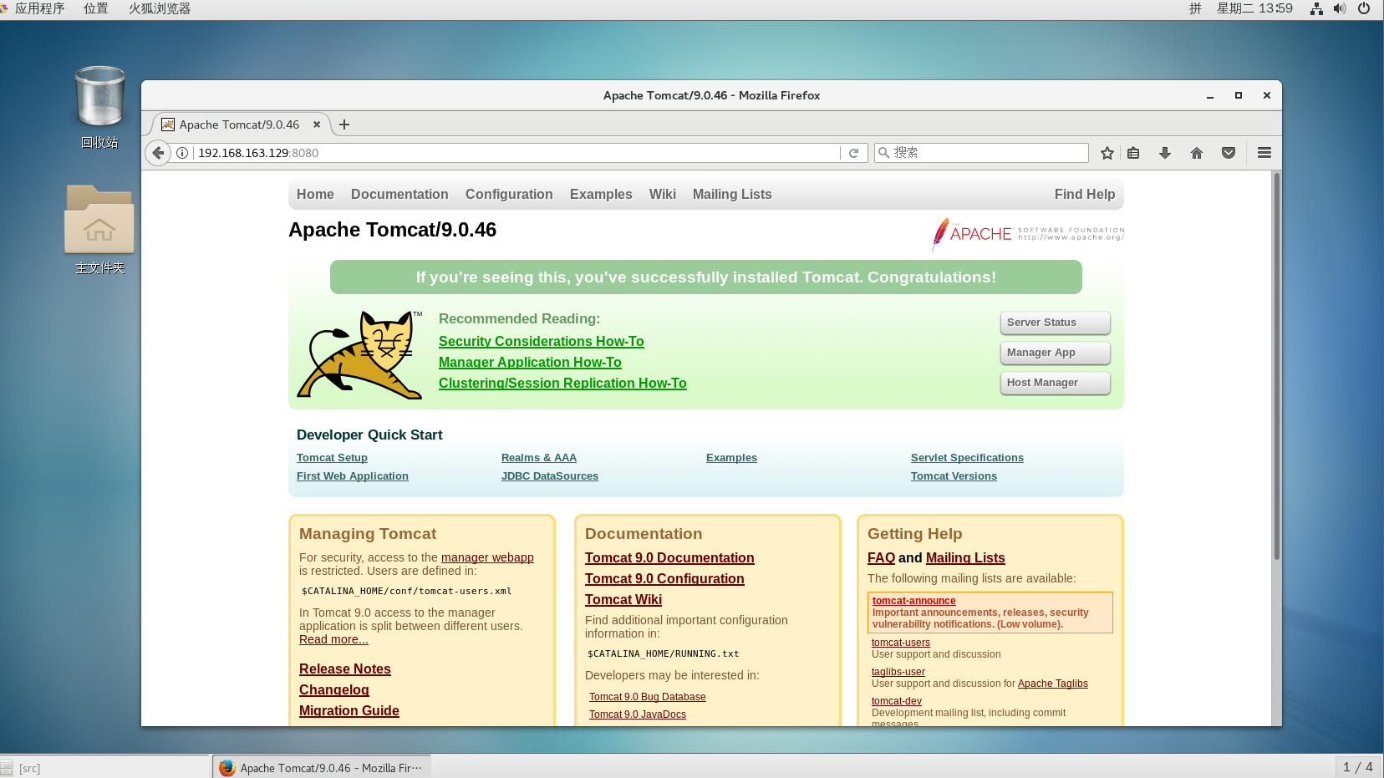
Task: Open Tomcat 9.0 Configuration link
Action: [664, 578]
